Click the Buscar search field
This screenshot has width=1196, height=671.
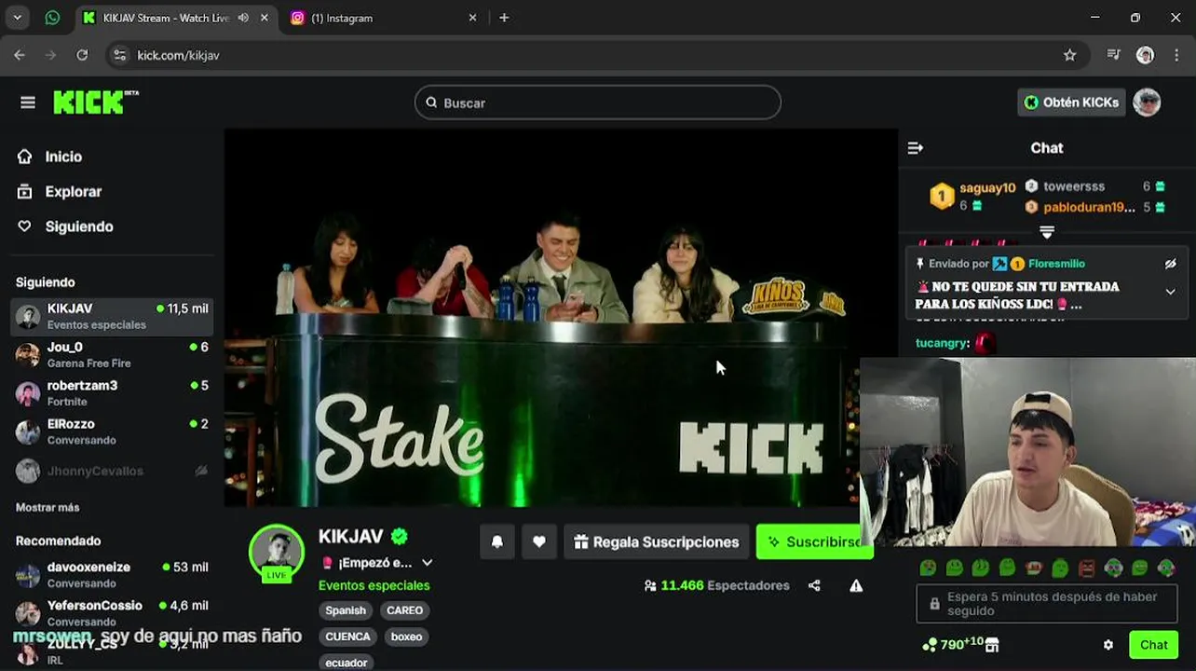pyautogui.click(x=597, y=103)
